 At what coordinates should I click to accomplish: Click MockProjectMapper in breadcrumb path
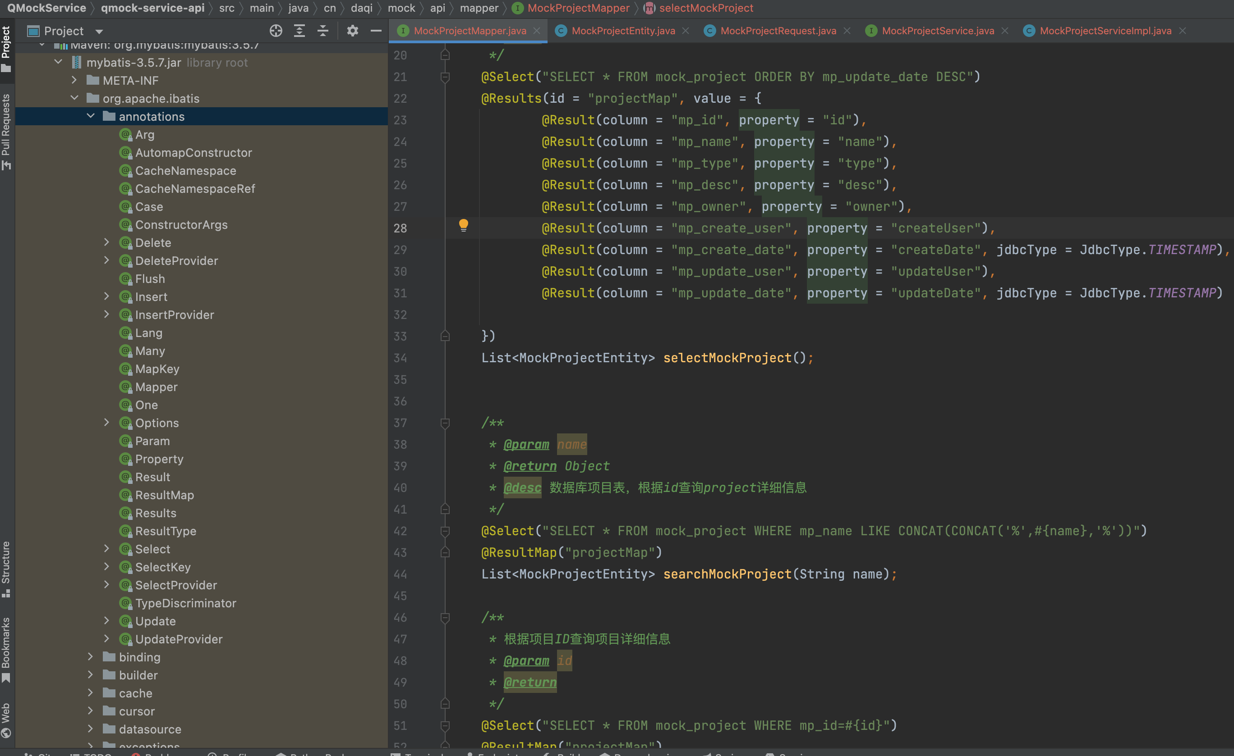(578, 8)
